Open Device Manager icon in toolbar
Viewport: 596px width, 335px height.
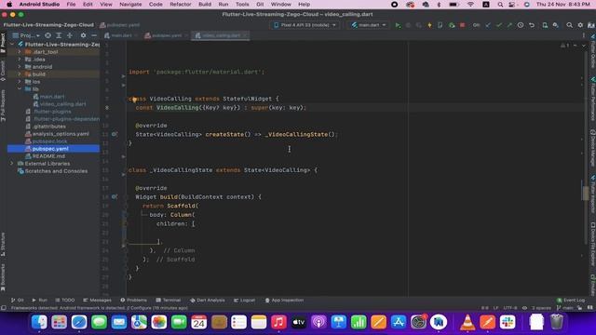[545, 25]
